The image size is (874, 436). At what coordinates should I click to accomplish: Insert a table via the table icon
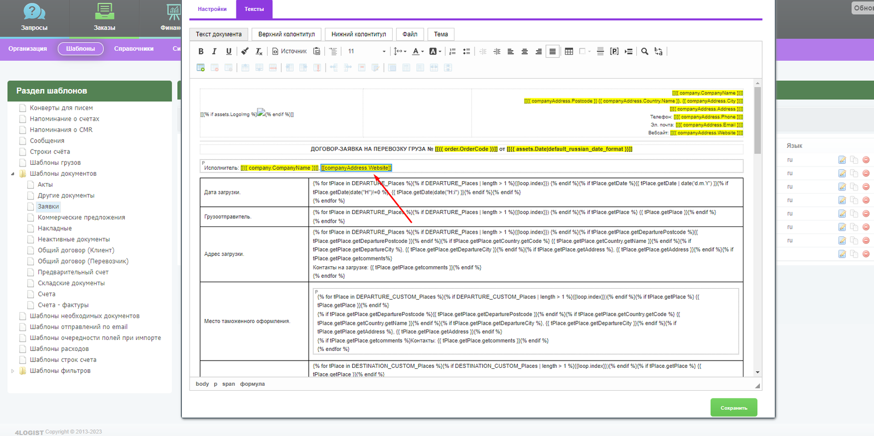click(x=569, y=51)
